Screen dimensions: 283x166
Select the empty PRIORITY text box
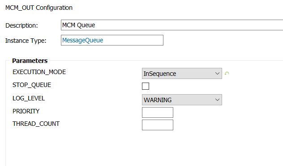[158, 112]
